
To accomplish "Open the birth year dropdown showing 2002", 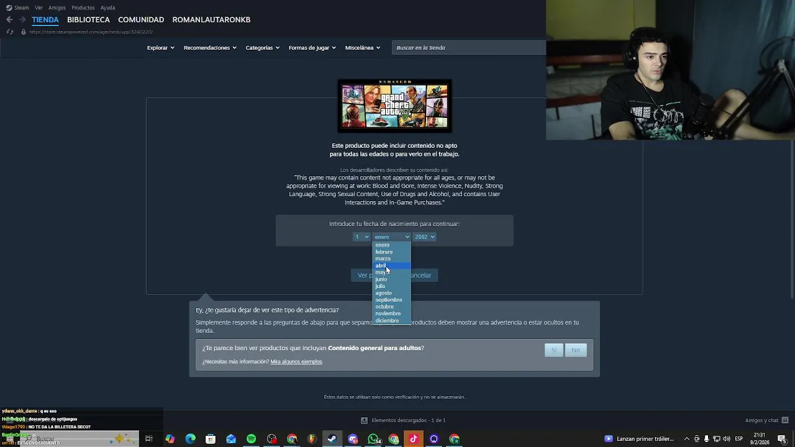I will [424, 237].
